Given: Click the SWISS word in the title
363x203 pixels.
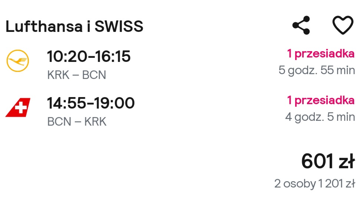Looking at the screenshot, I should pos(119,26).
